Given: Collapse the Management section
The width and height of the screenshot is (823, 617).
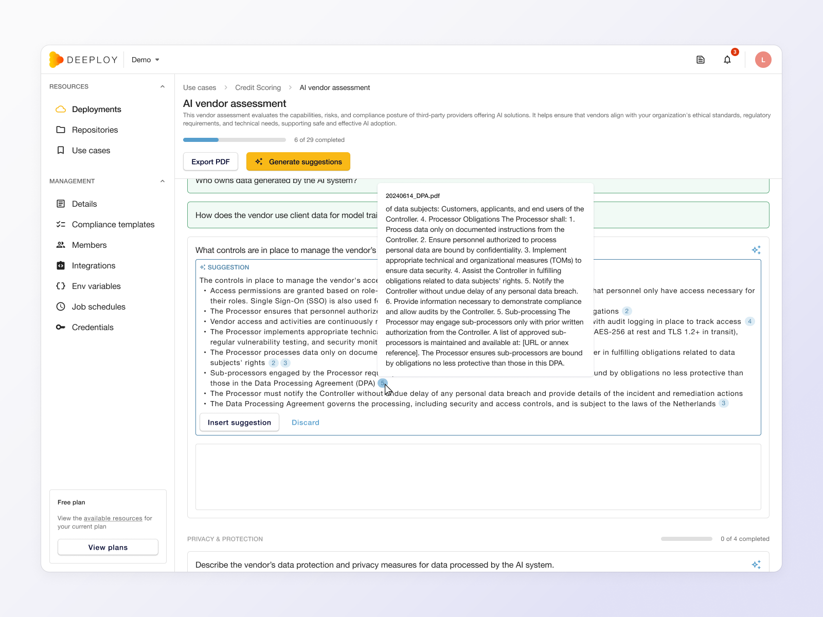Looking at the screenshot, I should pos(163,181).
